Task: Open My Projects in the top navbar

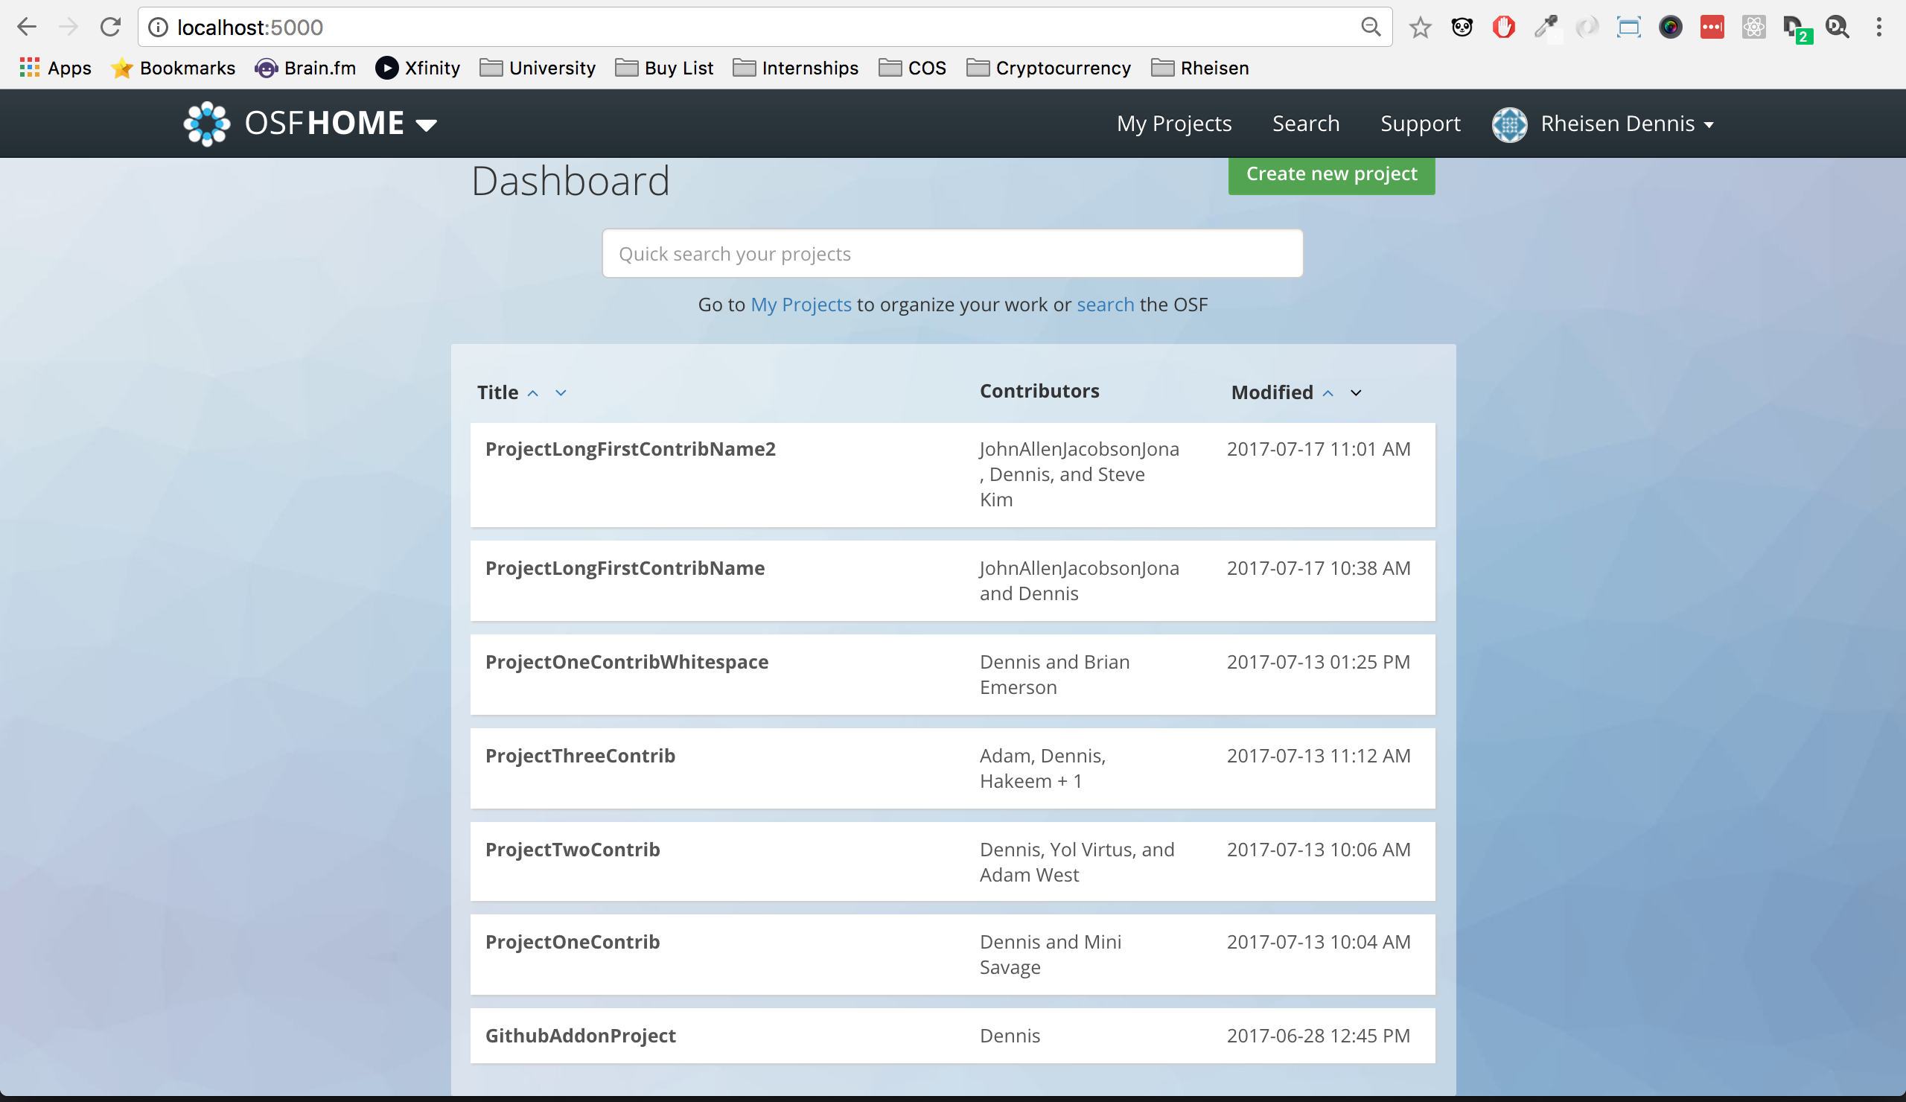Action: click(x=1174, y=124)
